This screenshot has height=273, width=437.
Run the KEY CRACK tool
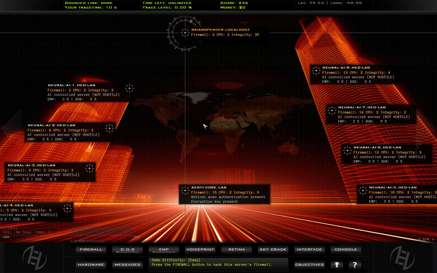273,249
